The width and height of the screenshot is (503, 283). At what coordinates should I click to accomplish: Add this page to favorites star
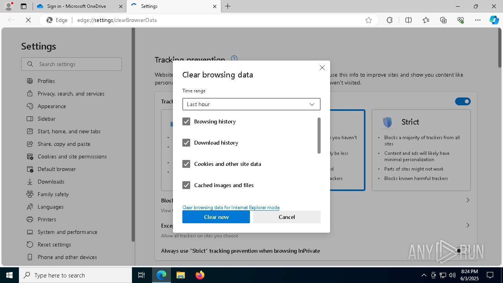coord(369,20)
